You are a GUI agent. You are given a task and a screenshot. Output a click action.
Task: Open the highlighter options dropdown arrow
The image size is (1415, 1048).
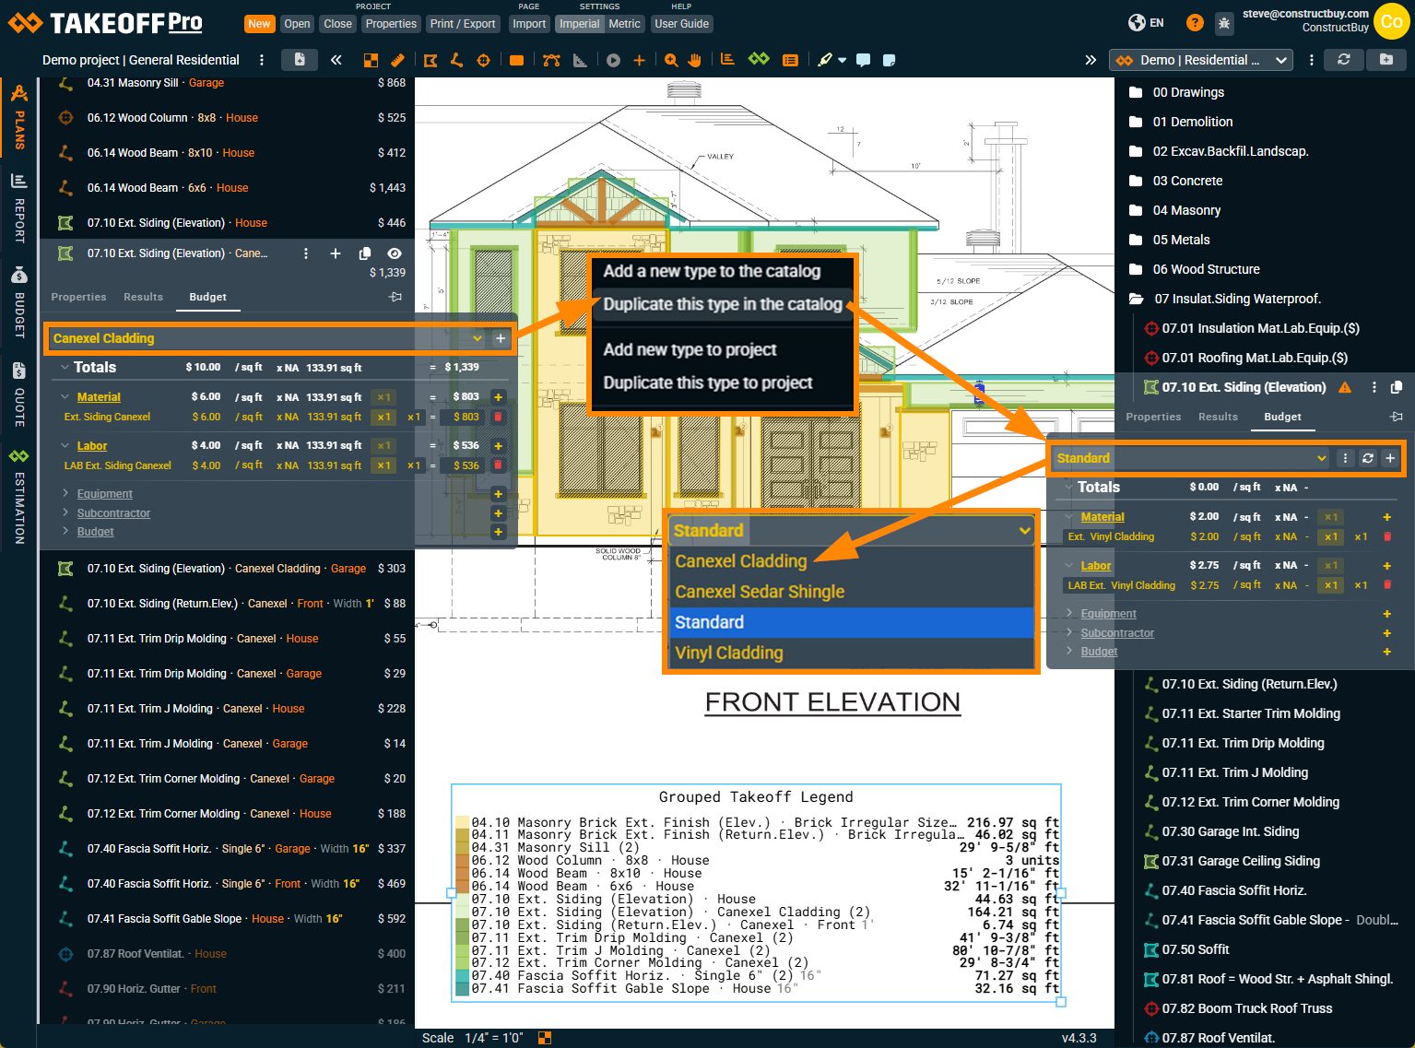[x=843, y=60]
